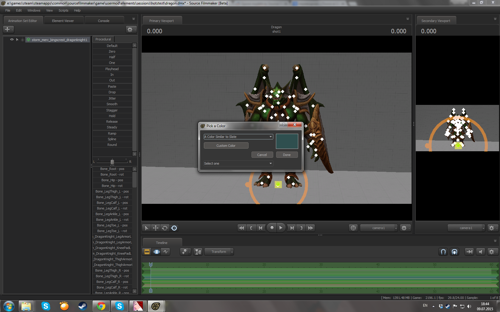Activate the move translation tool
This screenshot has height=312, width=500.
point(156,228)
